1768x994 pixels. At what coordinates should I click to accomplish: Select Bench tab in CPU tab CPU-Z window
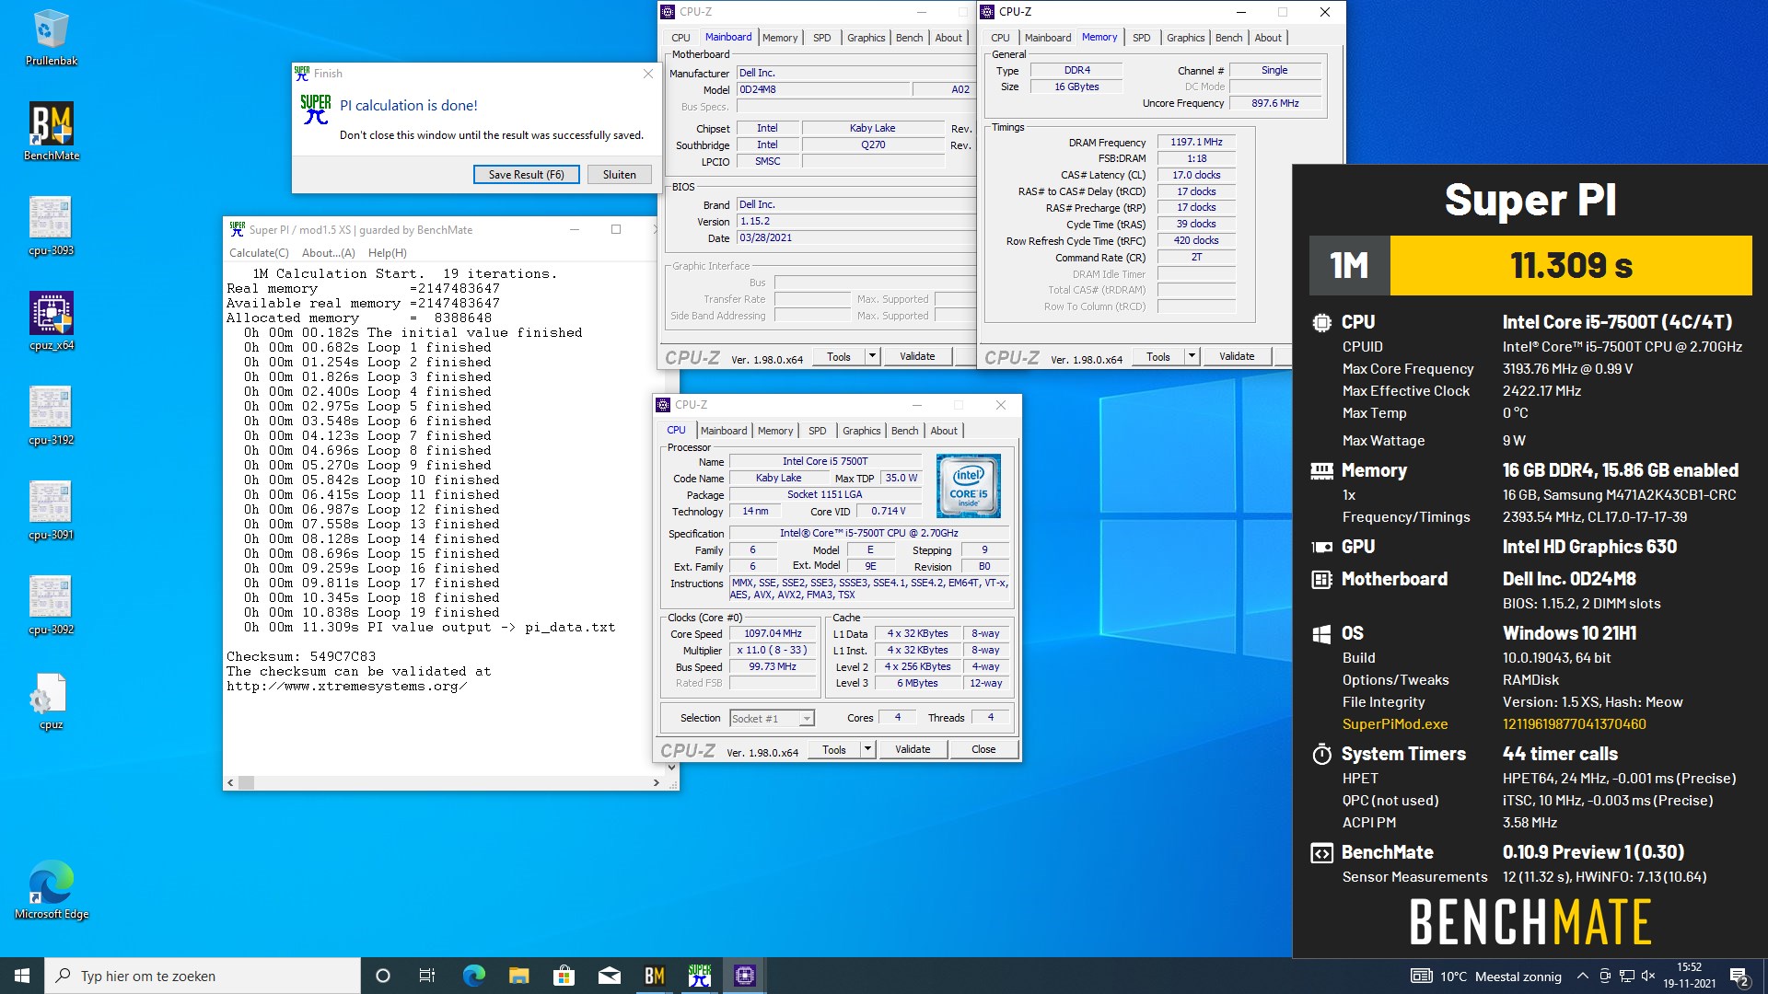904,430
